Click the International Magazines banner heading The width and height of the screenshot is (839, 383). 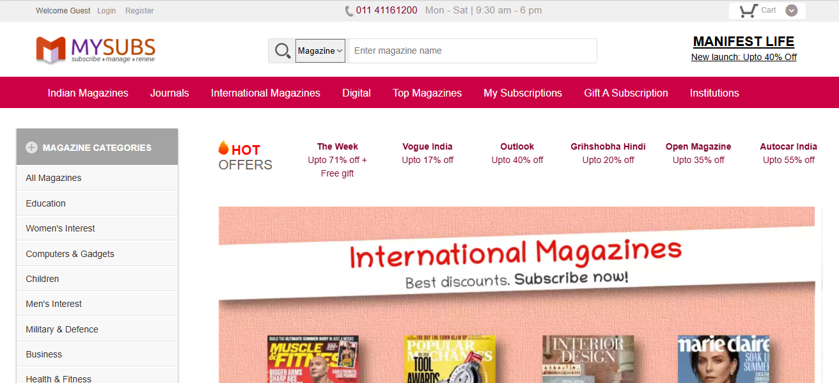(516, 253)
